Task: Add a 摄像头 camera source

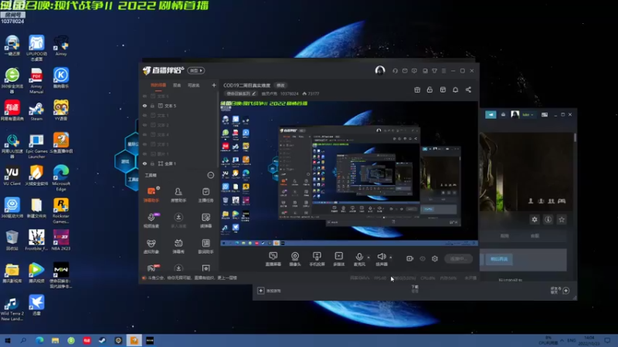Action: pos(295,259)
